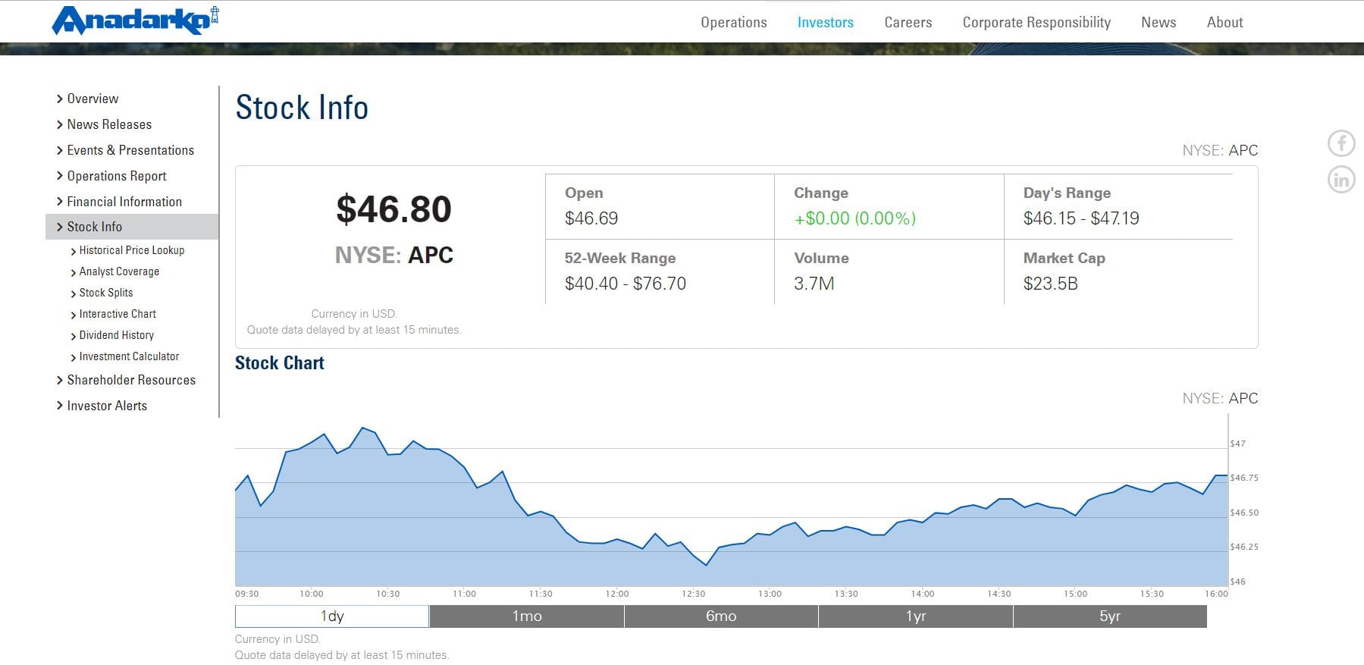Open the Careers menu

click(908, 22)
